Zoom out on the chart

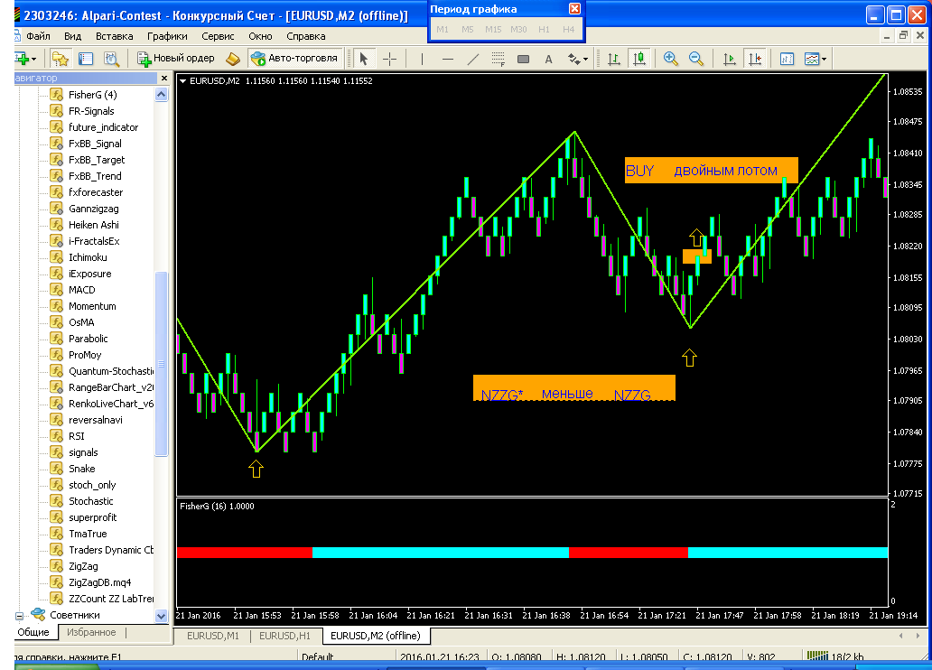[696, 59]
